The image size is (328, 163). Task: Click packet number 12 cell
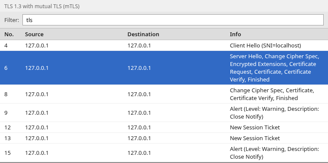[x=7, y=127]
